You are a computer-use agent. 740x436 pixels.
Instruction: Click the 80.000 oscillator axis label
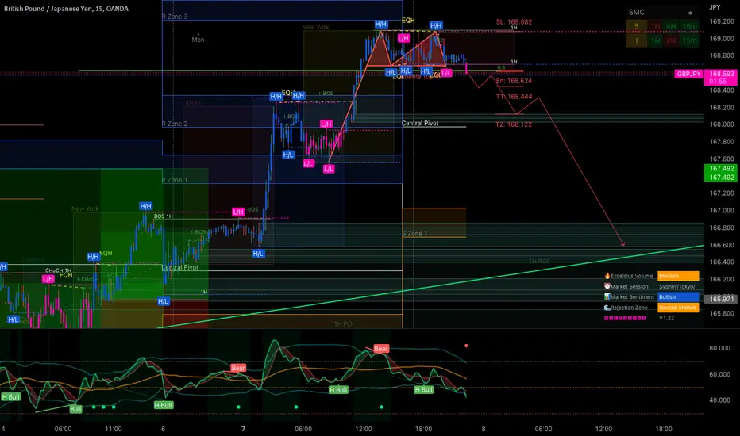click(719, 348)
